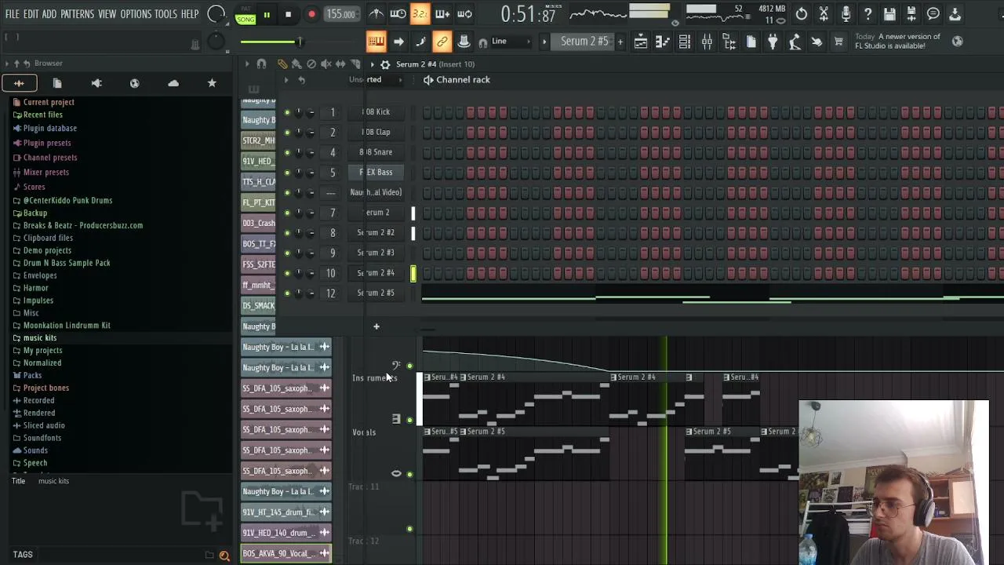Mute the Serum 2 #5 channel

point(287,293)
